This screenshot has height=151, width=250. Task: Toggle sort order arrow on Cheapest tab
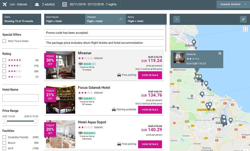(121, 19)
